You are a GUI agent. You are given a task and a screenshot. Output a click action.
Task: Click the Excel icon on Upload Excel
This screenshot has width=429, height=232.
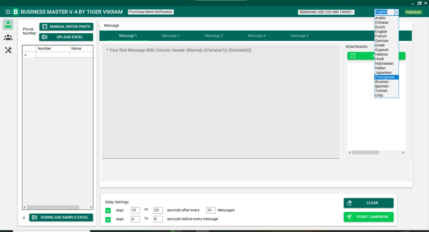coord(44,37)
